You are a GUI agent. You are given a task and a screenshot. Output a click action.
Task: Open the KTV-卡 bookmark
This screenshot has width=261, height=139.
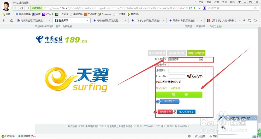click(x=48, y=14)
